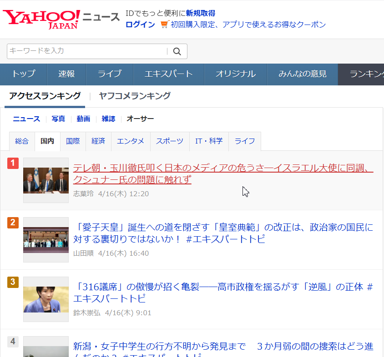Open the 新規取得 registration link

(x=201, y=14)
